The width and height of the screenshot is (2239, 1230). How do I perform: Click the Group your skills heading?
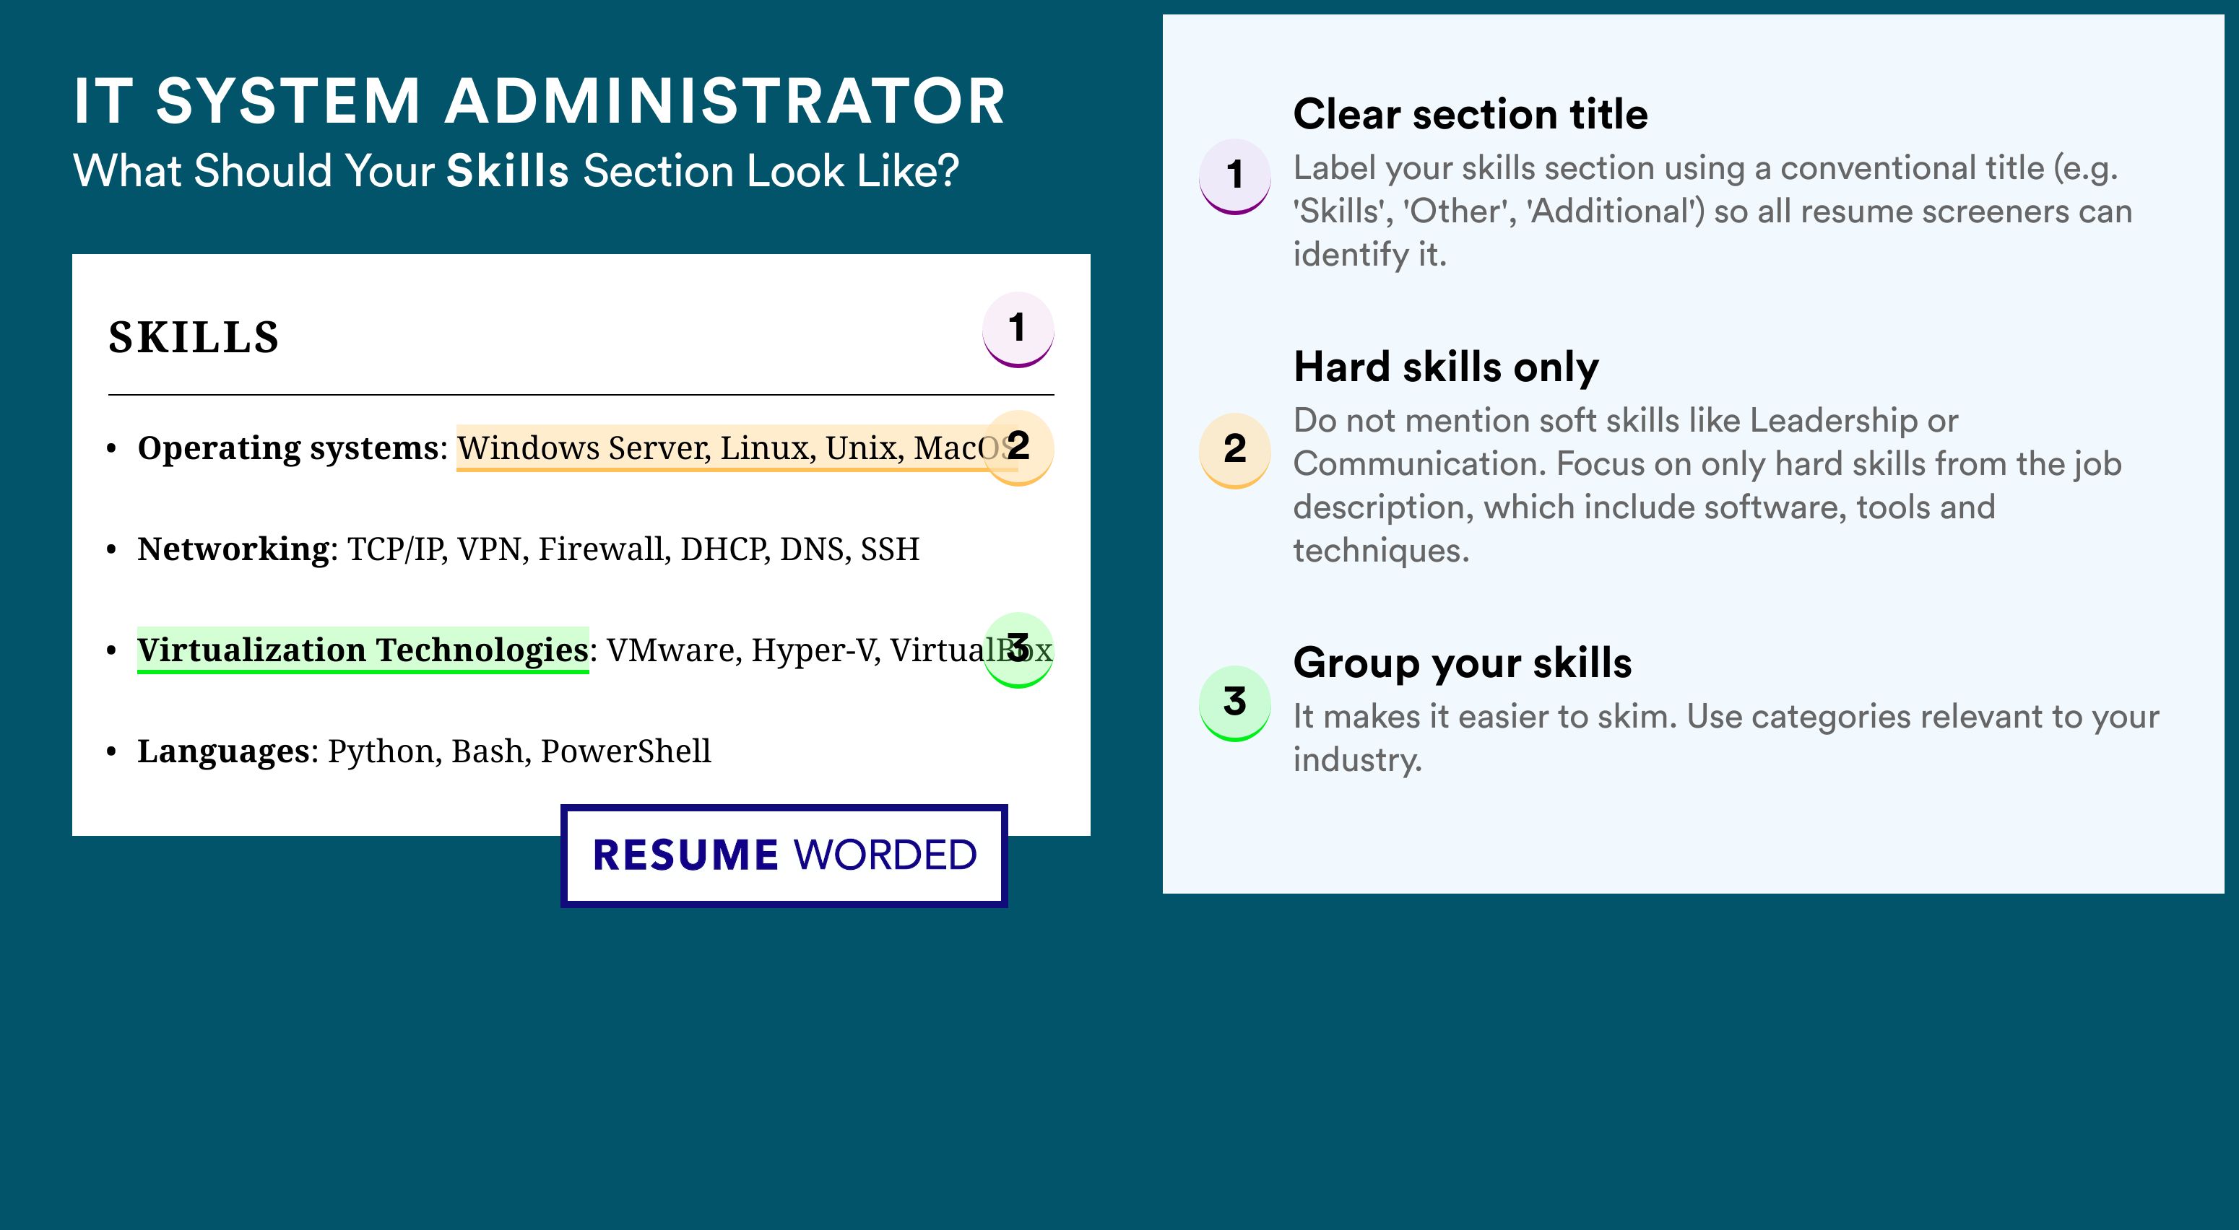tap(1462, 663)
